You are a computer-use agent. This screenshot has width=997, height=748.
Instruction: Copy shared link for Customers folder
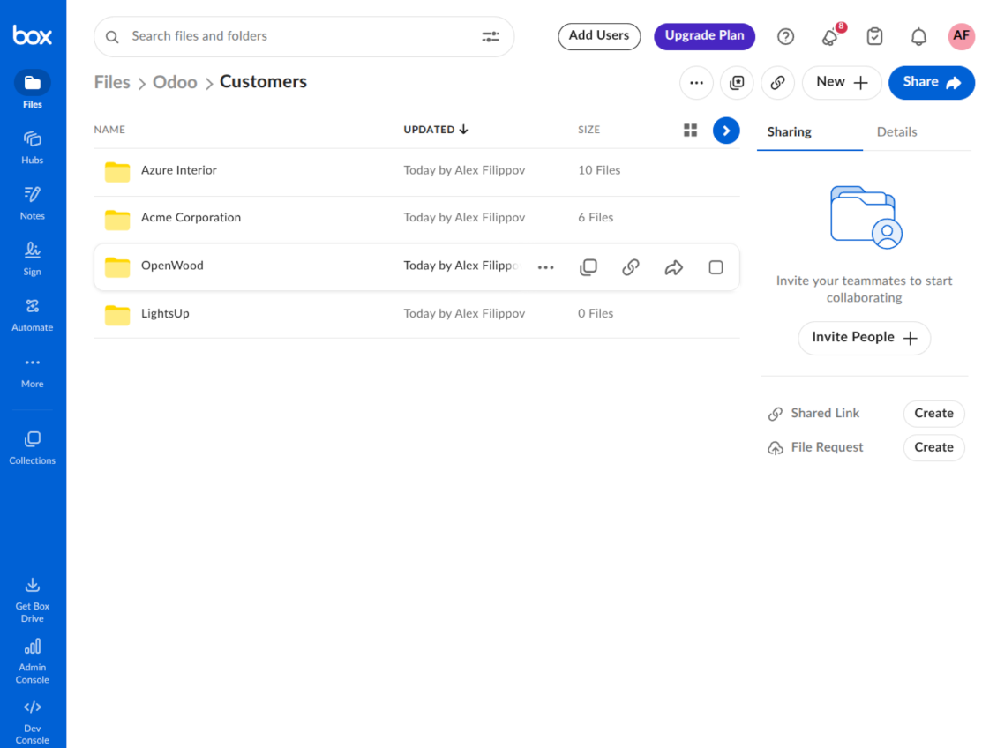(x=777, y=83)
